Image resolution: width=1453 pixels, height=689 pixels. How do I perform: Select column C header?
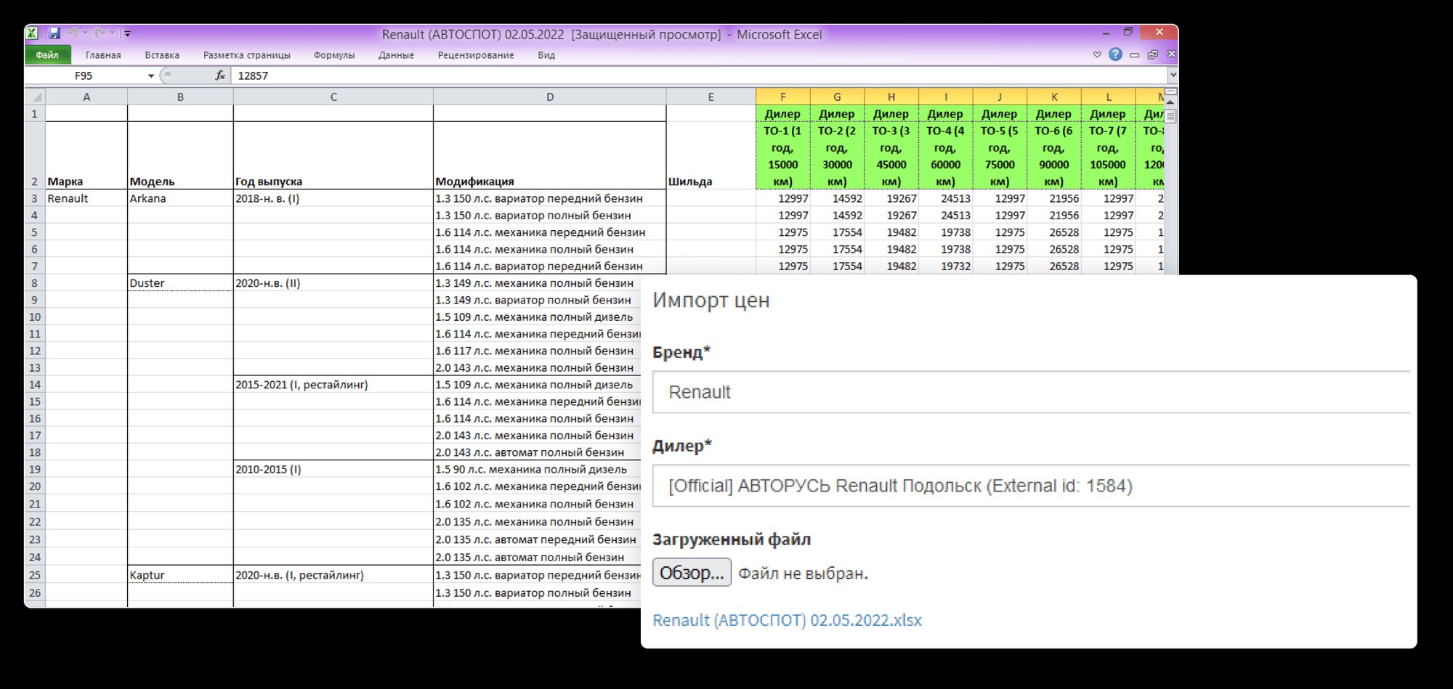333,97
